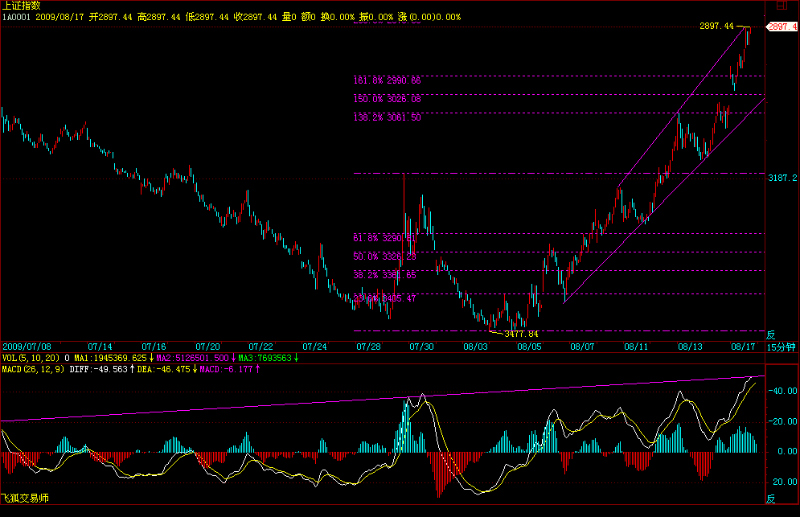Click the yellow 2897.44 high price marker
This screenshot has width=800, height=517.
(x=716, y=26)
